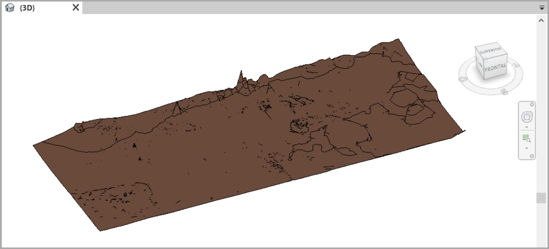Click the west compass marker left of the ViewCube

[462, 79]
